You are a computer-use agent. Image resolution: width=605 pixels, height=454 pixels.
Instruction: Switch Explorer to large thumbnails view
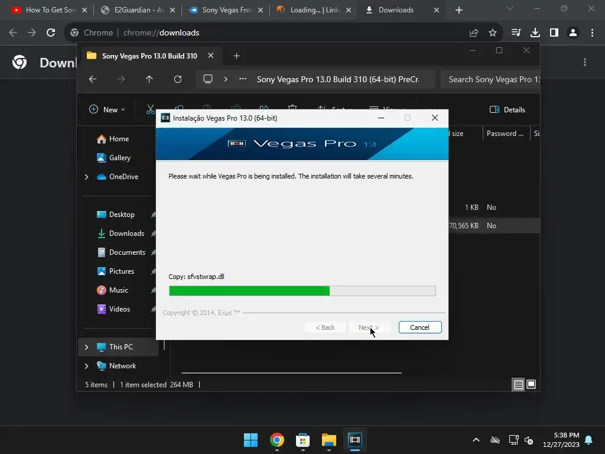pos(531,384)
